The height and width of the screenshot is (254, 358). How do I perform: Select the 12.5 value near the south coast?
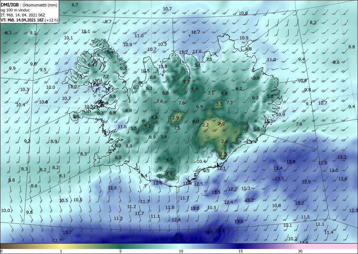click(198, 184)
